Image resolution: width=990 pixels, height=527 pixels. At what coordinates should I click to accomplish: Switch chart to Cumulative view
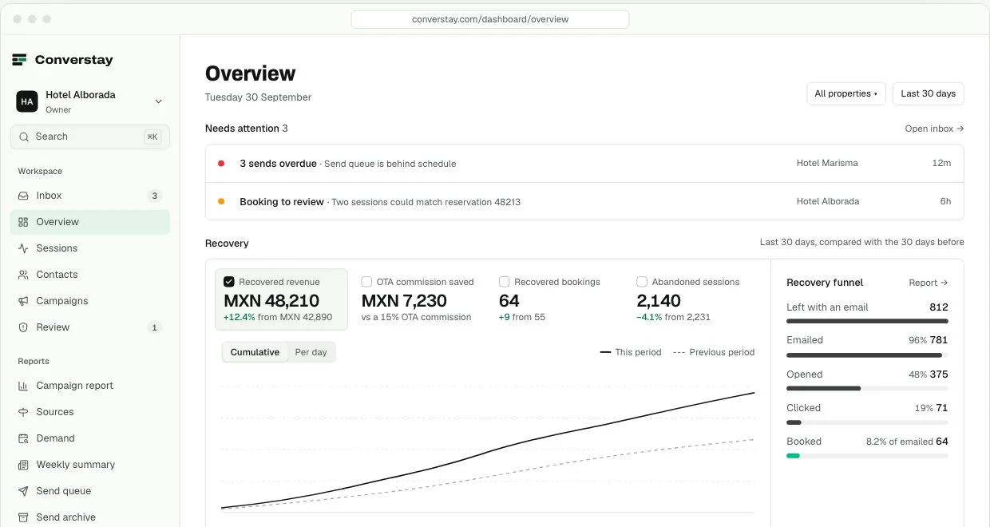255,352
